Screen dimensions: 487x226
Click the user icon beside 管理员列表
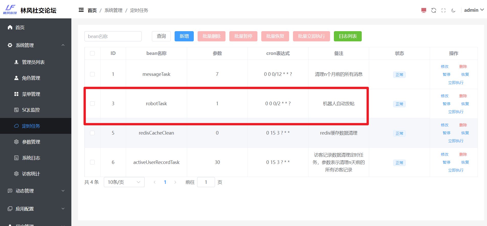click(16, 62)
